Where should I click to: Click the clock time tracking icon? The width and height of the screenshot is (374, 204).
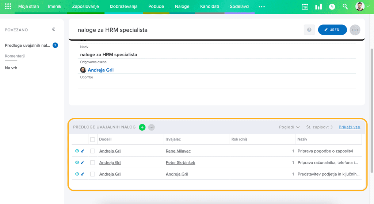pyautogui.click(x=332, y=7)
